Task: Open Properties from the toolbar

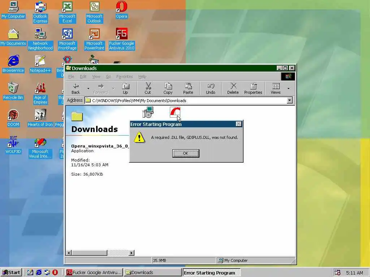Action: pos(253,89)
